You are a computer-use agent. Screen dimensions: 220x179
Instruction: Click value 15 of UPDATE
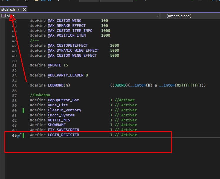pos(65,65)
